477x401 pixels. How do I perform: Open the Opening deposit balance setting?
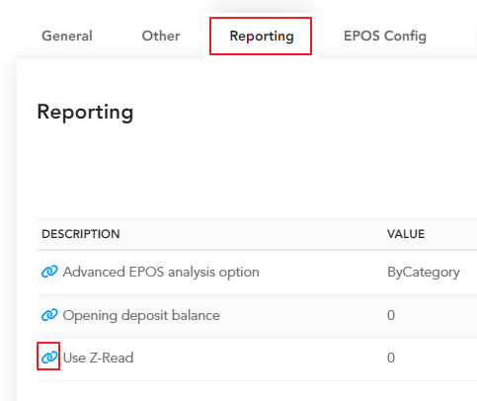click(141, 315)
